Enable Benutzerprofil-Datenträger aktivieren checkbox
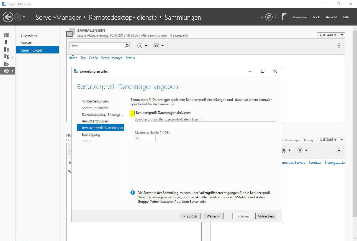This screenshot has width=357, height=241. point(133,113)
